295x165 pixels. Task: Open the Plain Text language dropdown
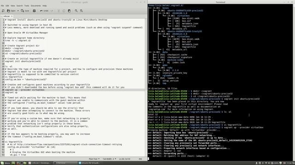(94, 159)
